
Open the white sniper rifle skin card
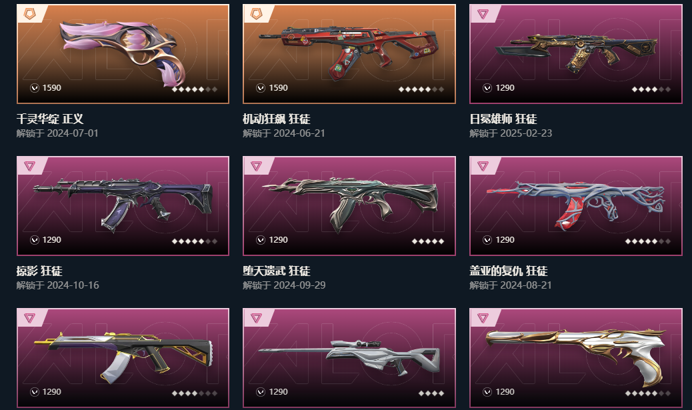[349, 357]
